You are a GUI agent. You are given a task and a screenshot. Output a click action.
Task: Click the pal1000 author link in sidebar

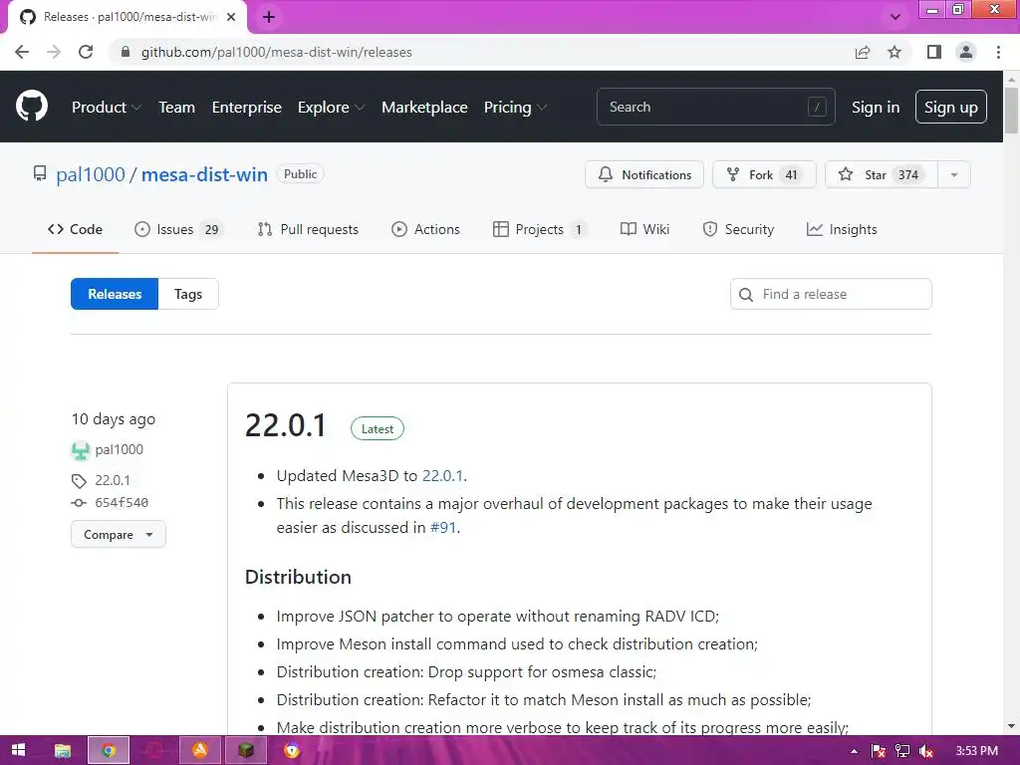120,449
